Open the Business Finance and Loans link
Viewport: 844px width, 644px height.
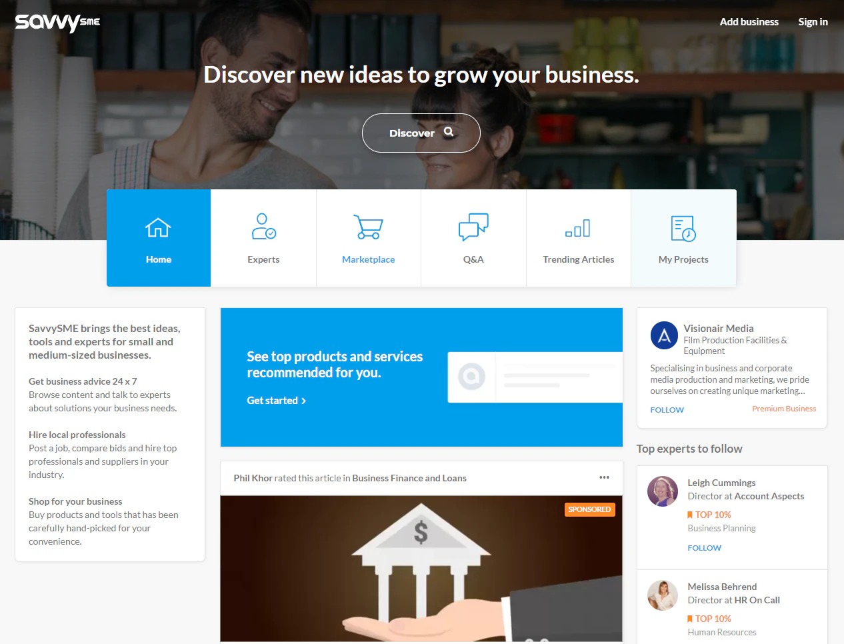point(409,478)
